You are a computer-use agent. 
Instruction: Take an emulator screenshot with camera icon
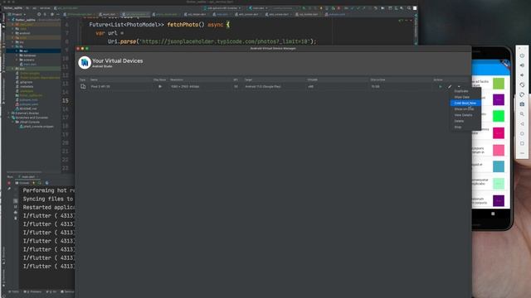coord(522,104)
